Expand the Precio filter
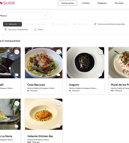 pos(39,30)
